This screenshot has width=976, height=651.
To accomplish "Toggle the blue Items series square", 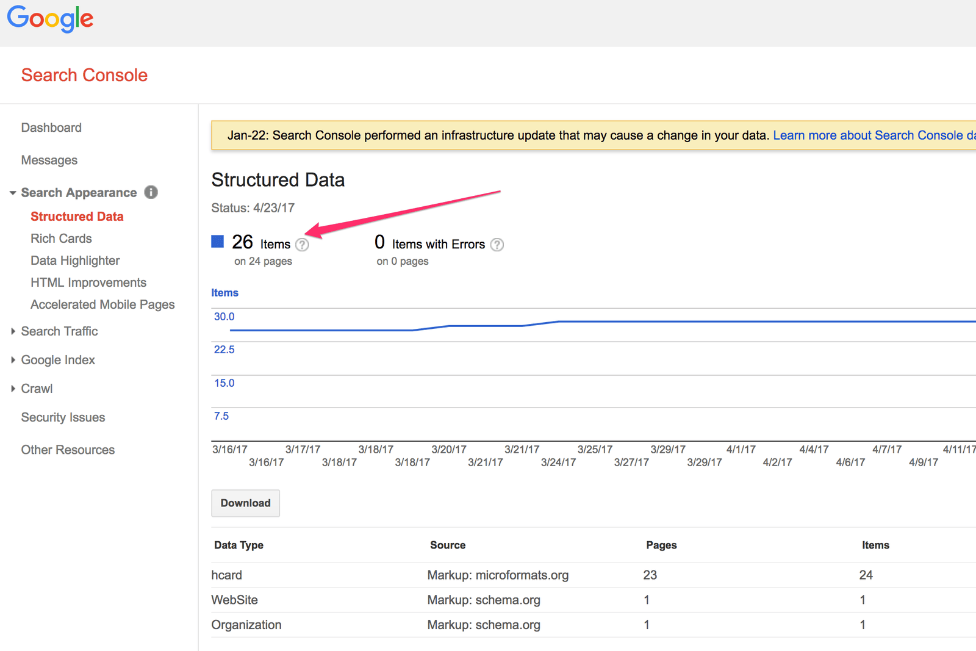I will click(218, 242).
